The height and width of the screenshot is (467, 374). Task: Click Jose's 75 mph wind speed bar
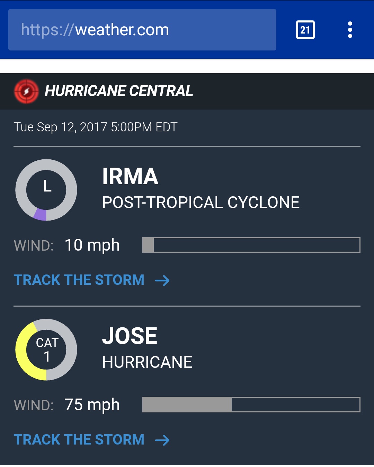[x=251, y=404]
